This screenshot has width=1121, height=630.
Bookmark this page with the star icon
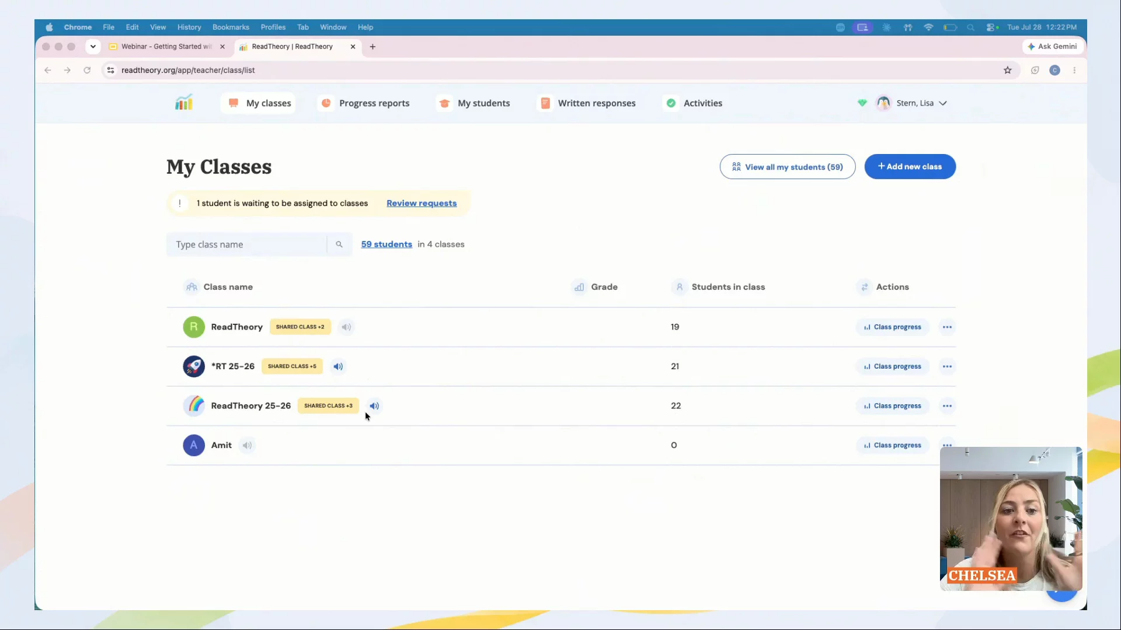[1007, 70]
